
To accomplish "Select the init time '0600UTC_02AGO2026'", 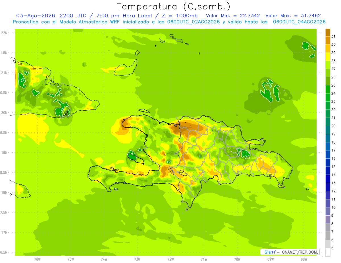I will click(x=194, y=22).
